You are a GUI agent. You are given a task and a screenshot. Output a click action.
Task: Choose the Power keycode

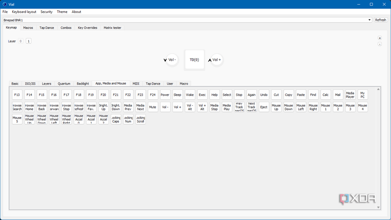[x=165, y=94]
